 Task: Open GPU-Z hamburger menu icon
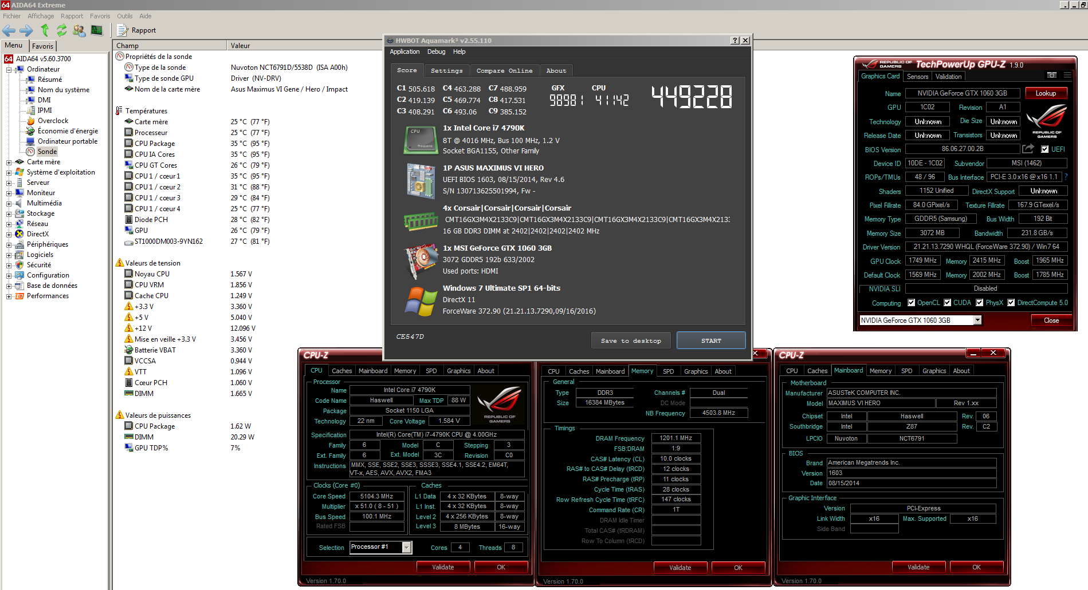pos(1067,76)
